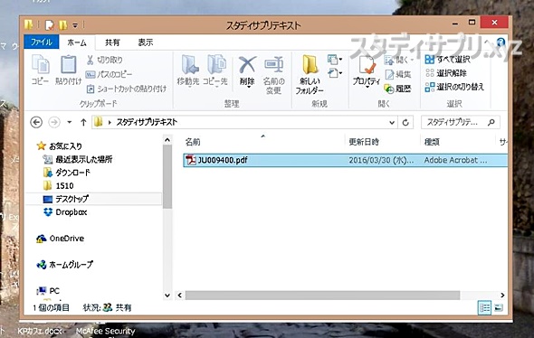Click breadcrumb chevron before スタディサプリテキスト

[110, 122]
